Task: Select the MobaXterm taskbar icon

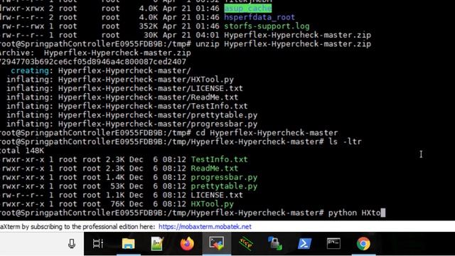Action: [x=217, y=243]
